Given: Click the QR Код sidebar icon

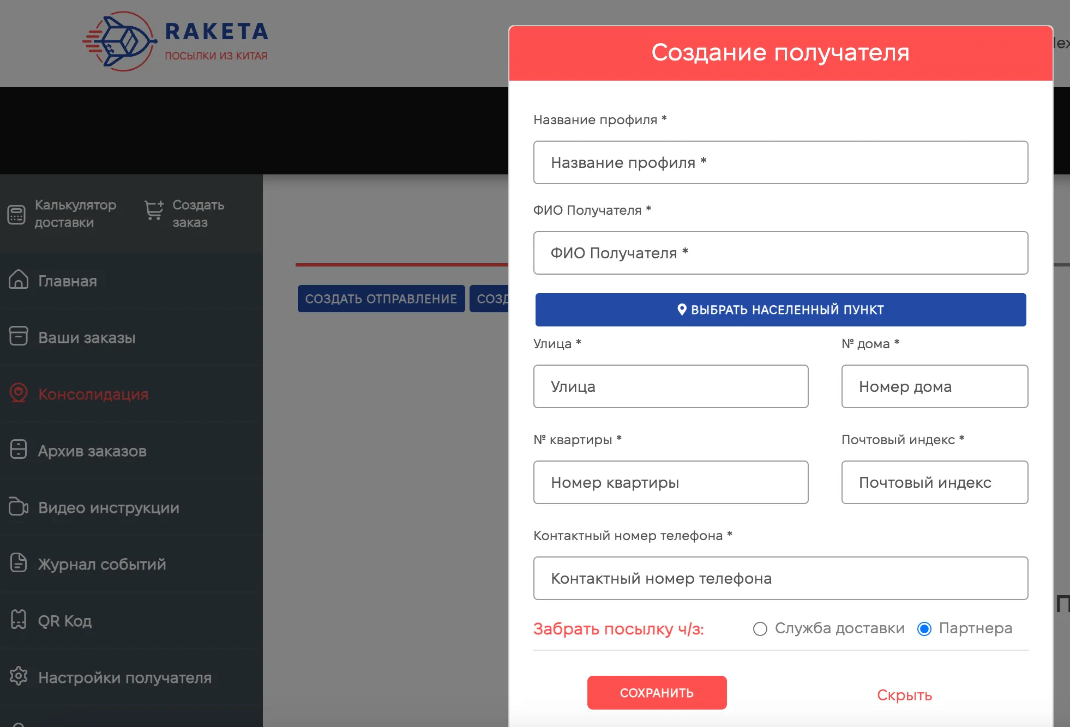Looking at the screenshot, I should pos(19,620).
